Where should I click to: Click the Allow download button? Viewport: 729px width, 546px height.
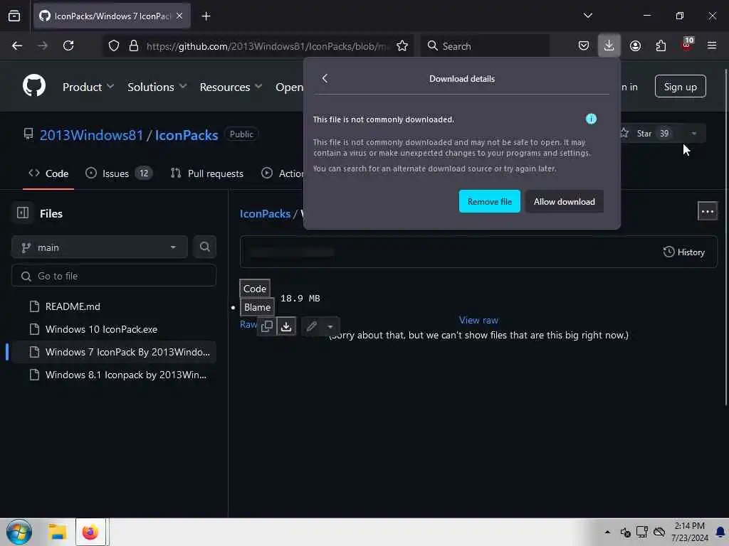click(564, 201)
